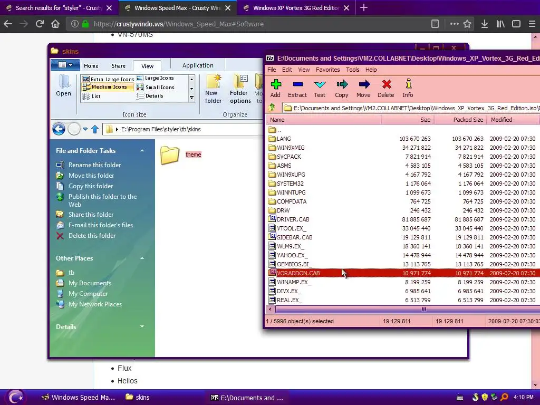This screenshot has width=540, height=405.
Task: Click the Copy icon in 7-Zip toolbar
Action: pyautogui.click(x=342, y=88)
